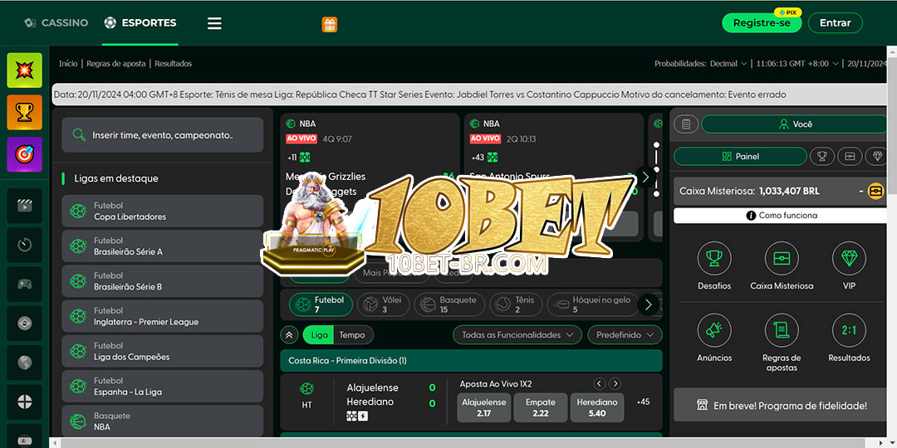Click the live cards pagination dots slider
The height and width of the screenshot is (448, 897).
click(x=656, y=170)
